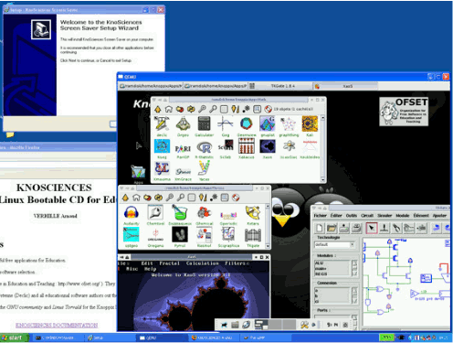
Task: Open the Help menu in XaoS
Action: (x=150, y=269)
